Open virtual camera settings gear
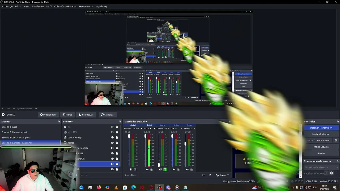340x191 pixels. coord(336,141)
